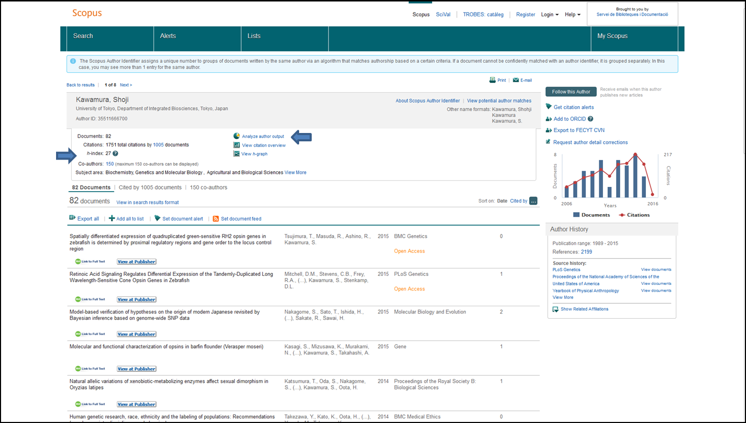Click the Print icon
This screenshot has height=423, width=746.
tap(492, 80)
